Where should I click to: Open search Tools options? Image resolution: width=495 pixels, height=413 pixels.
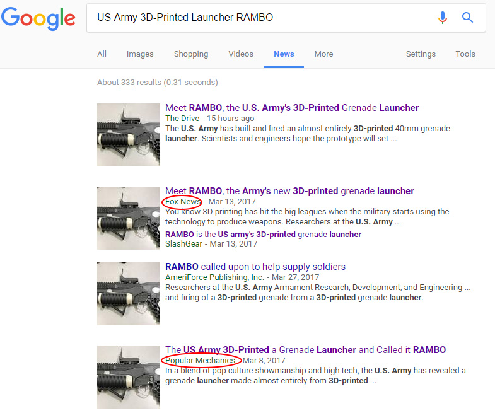pyautogui.click(x=465, y=54)
